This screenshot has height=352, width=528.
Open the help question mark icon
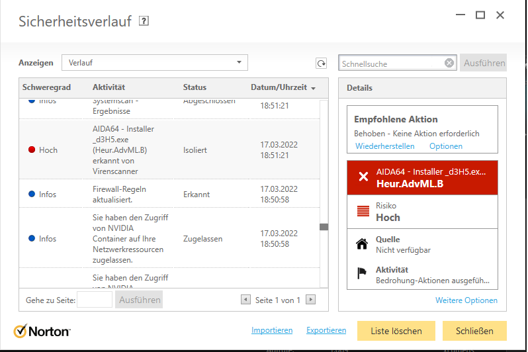point(144,21)
